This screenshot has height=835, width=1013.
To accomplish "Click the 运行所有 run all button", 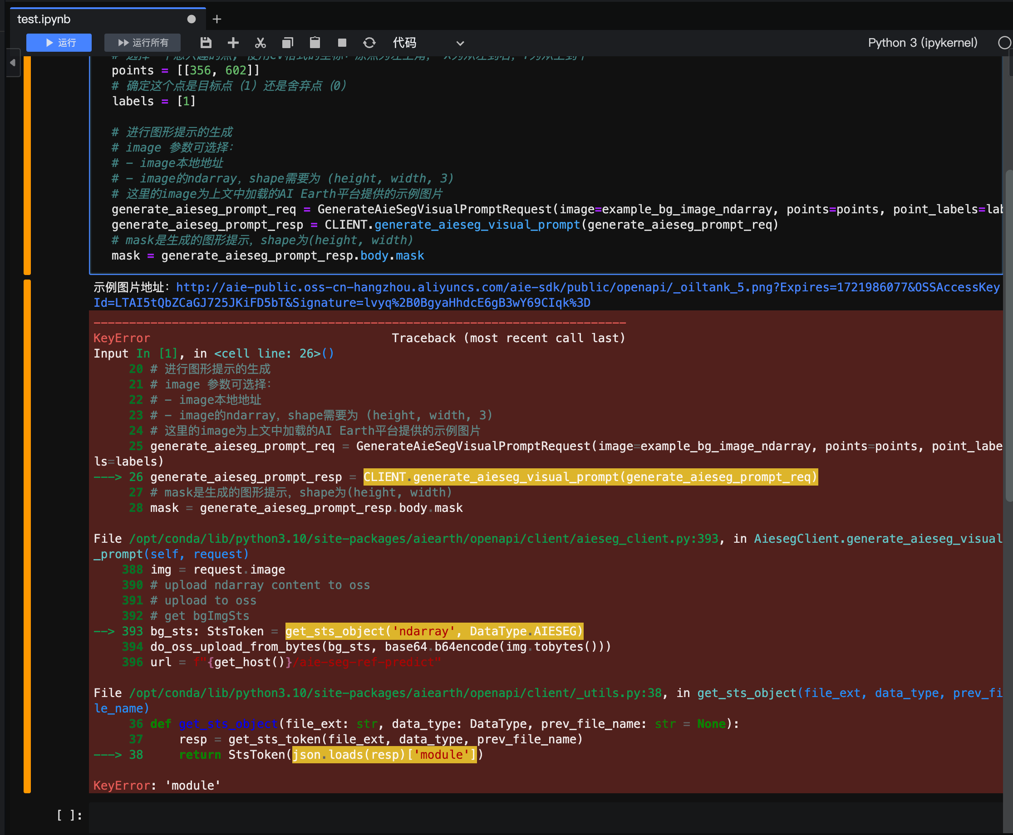I will pyautogui.click(x=143, y=43).
